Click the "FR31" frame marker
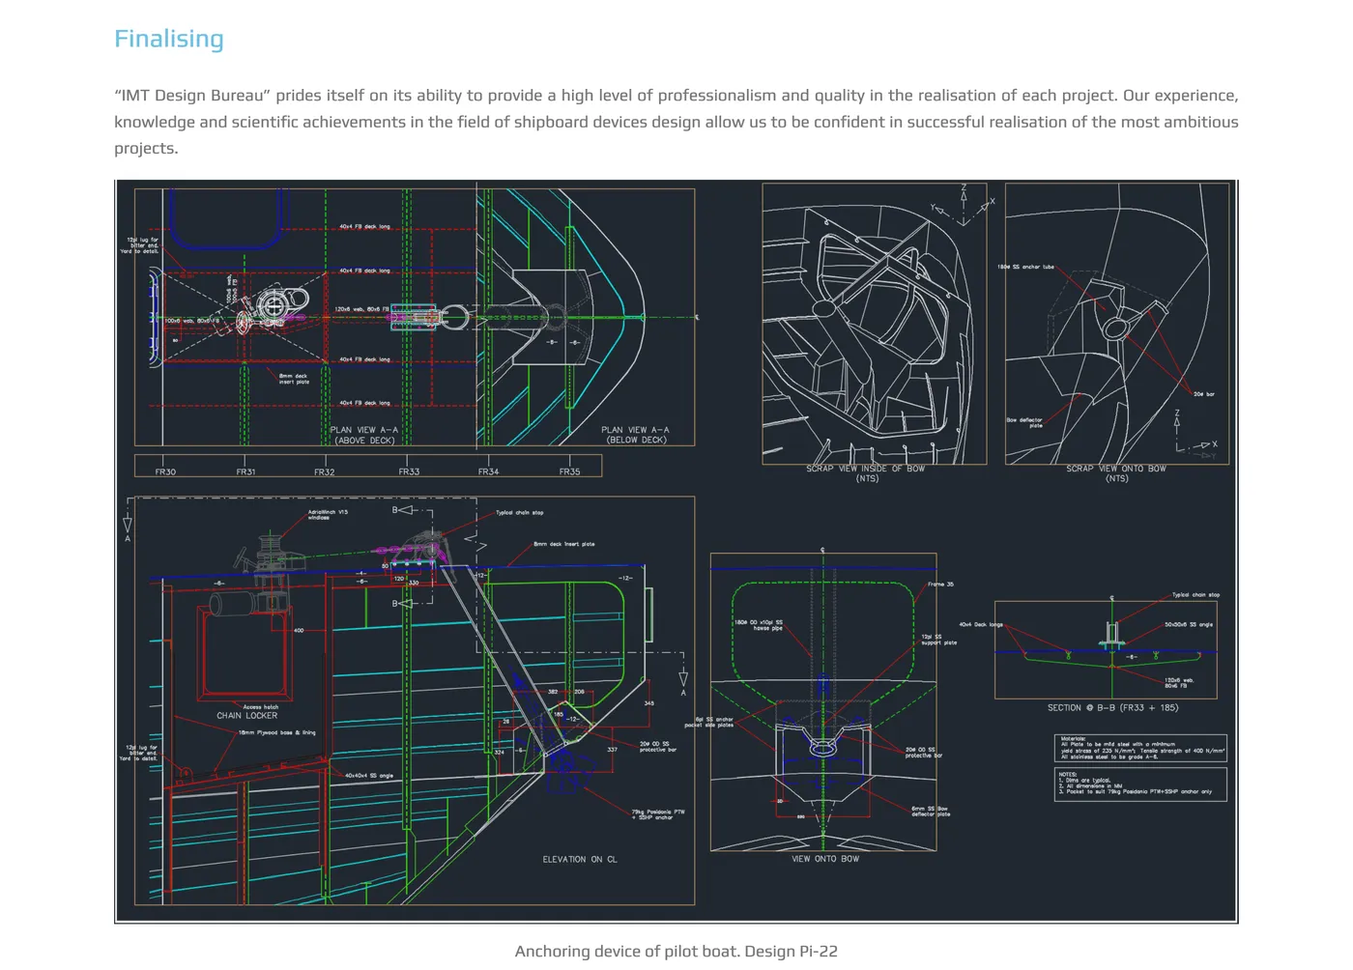1353x970 pixels. coord(245,472)
